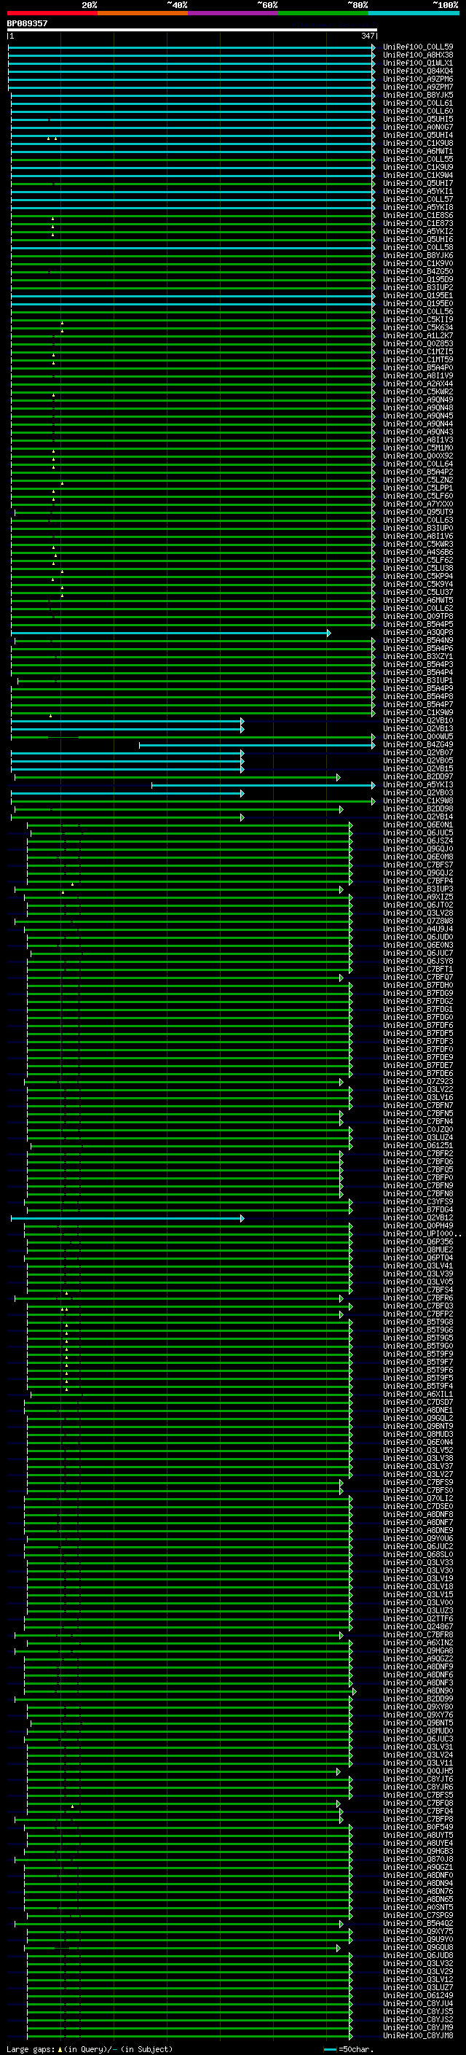Select the UniRef100_B5T9G8 label
This screenshot has width=466, height=2055.
tap(417, 1322)
